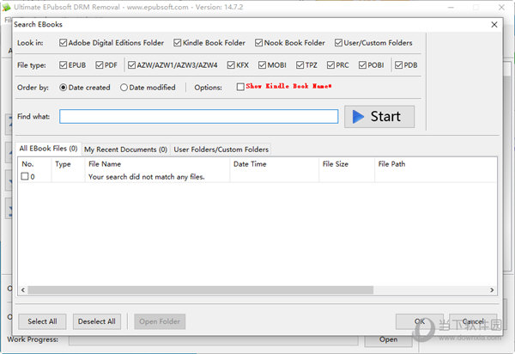Select Date created ordering
The image size is (515, 354).
click(63, 88)
